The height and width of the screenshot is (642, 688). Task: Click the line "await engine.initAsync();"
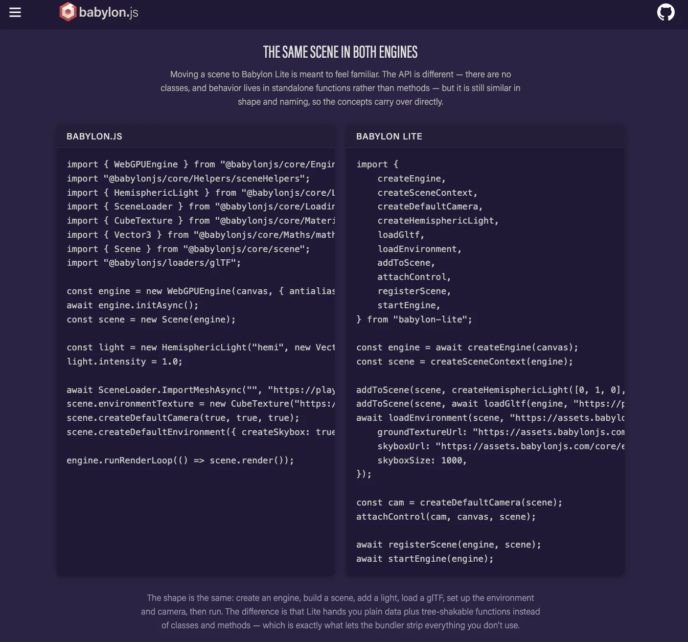click(x=133, y=305)
